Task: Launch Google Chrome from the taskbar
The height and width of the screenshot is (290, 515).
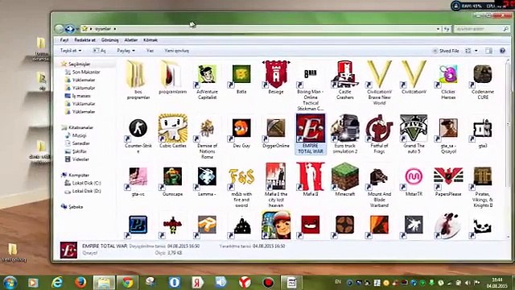Action: tap(127, 283)
